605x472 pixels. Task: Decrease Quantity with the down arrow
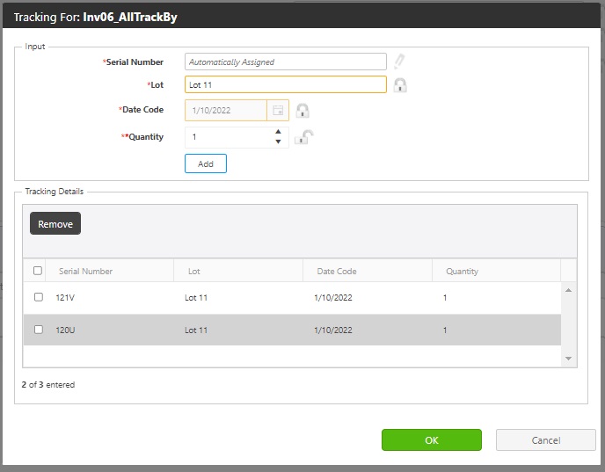coord(278,142)
